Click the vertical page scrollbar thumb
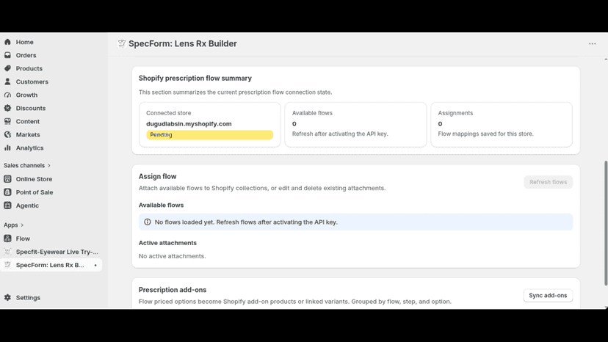The height and width of the screenshot is (342, 608). point(606,223)
